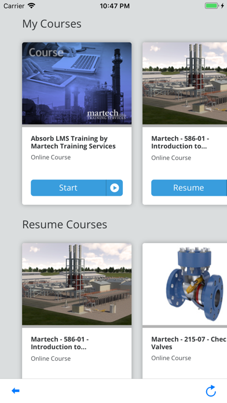Screen dimensions: 227x403
Task: Click the 'Resume Courses' heading
Action: coord(64,225)
